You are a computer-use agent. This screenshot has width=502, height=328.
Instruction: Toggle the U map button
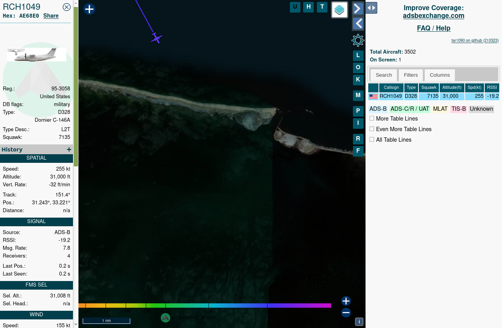click(295, 7)
